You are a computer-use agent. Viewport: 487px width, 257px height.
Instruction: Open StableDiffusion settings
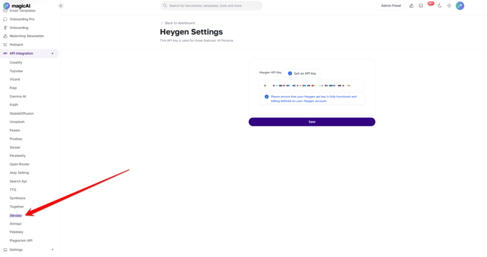21,113
